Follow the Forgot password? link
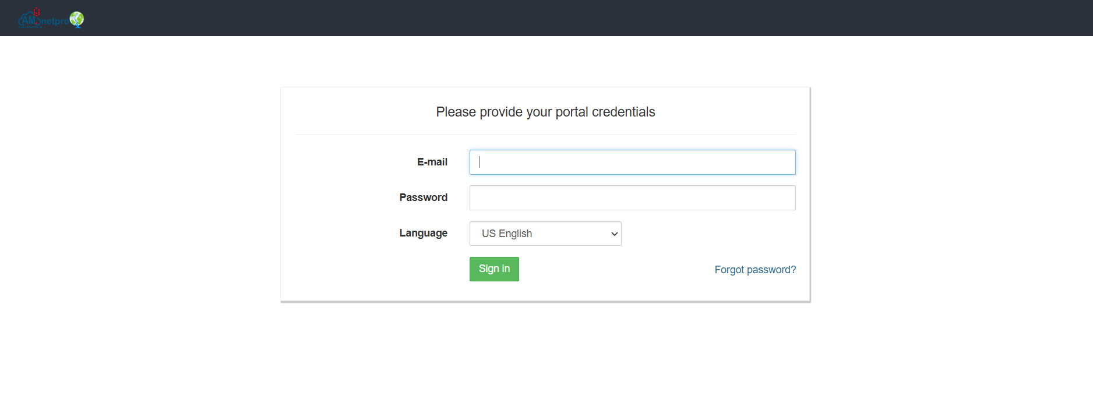Image resolution: width=1093 pixels, height=420 pixels. coord(754,270)
